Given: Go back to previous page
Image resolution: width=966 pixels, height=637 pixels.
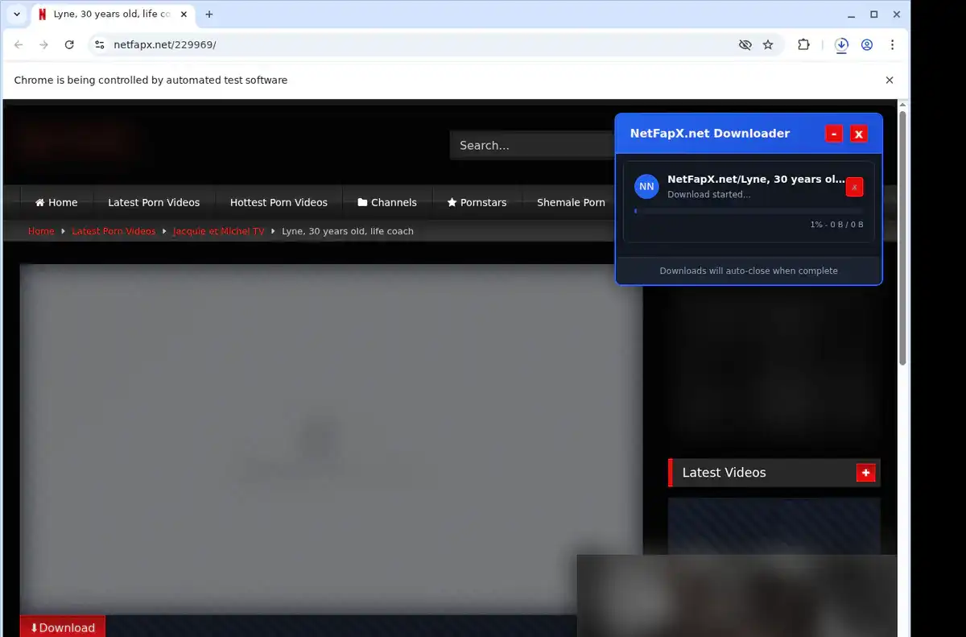Looking at the screenshot, I should tap(19, 45).
